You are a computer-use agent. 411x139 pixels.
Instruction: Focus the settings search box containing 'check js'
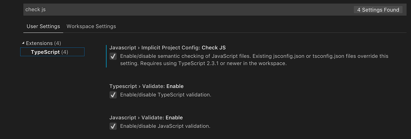(x=176, y=10)
